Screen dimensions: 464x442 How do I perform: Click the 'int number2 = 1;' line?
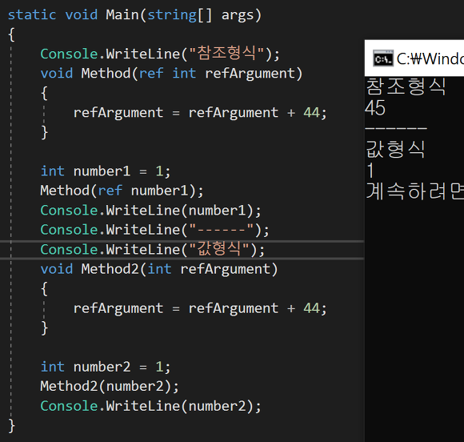click(x=106, y=367)
